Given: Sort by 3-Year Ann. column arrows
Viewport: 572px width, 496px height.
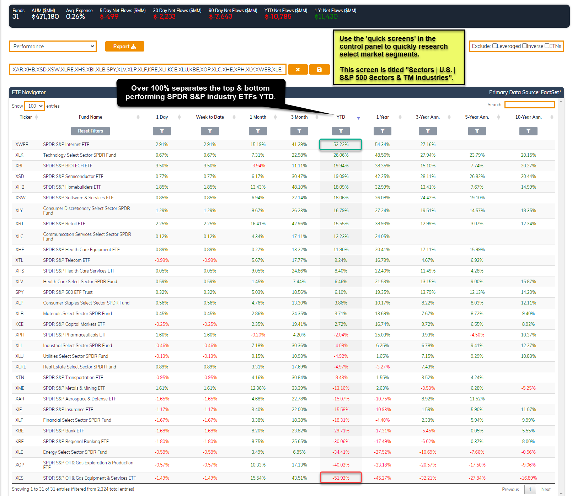Looking at the screenshot, I should [x=449, y=117].
